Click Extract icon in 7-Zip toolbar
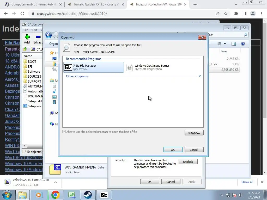This screenshot has width=267, height=200. pyautogui.click(x=38, y=39)
